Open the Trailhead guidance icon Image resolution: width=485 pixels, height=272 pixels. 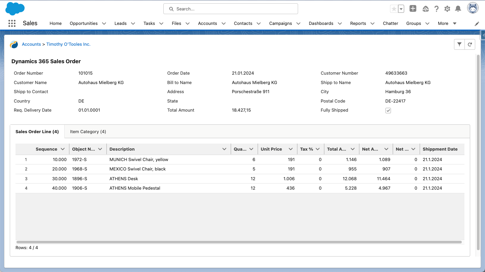426,9
